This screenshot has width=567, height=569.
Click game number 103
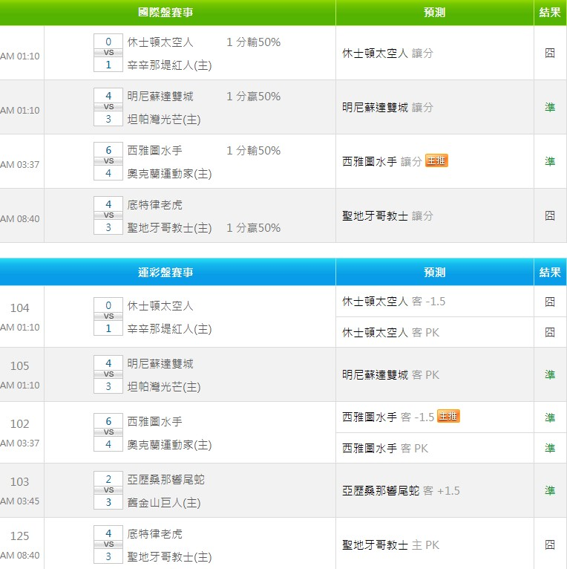(x=19, y=482)
